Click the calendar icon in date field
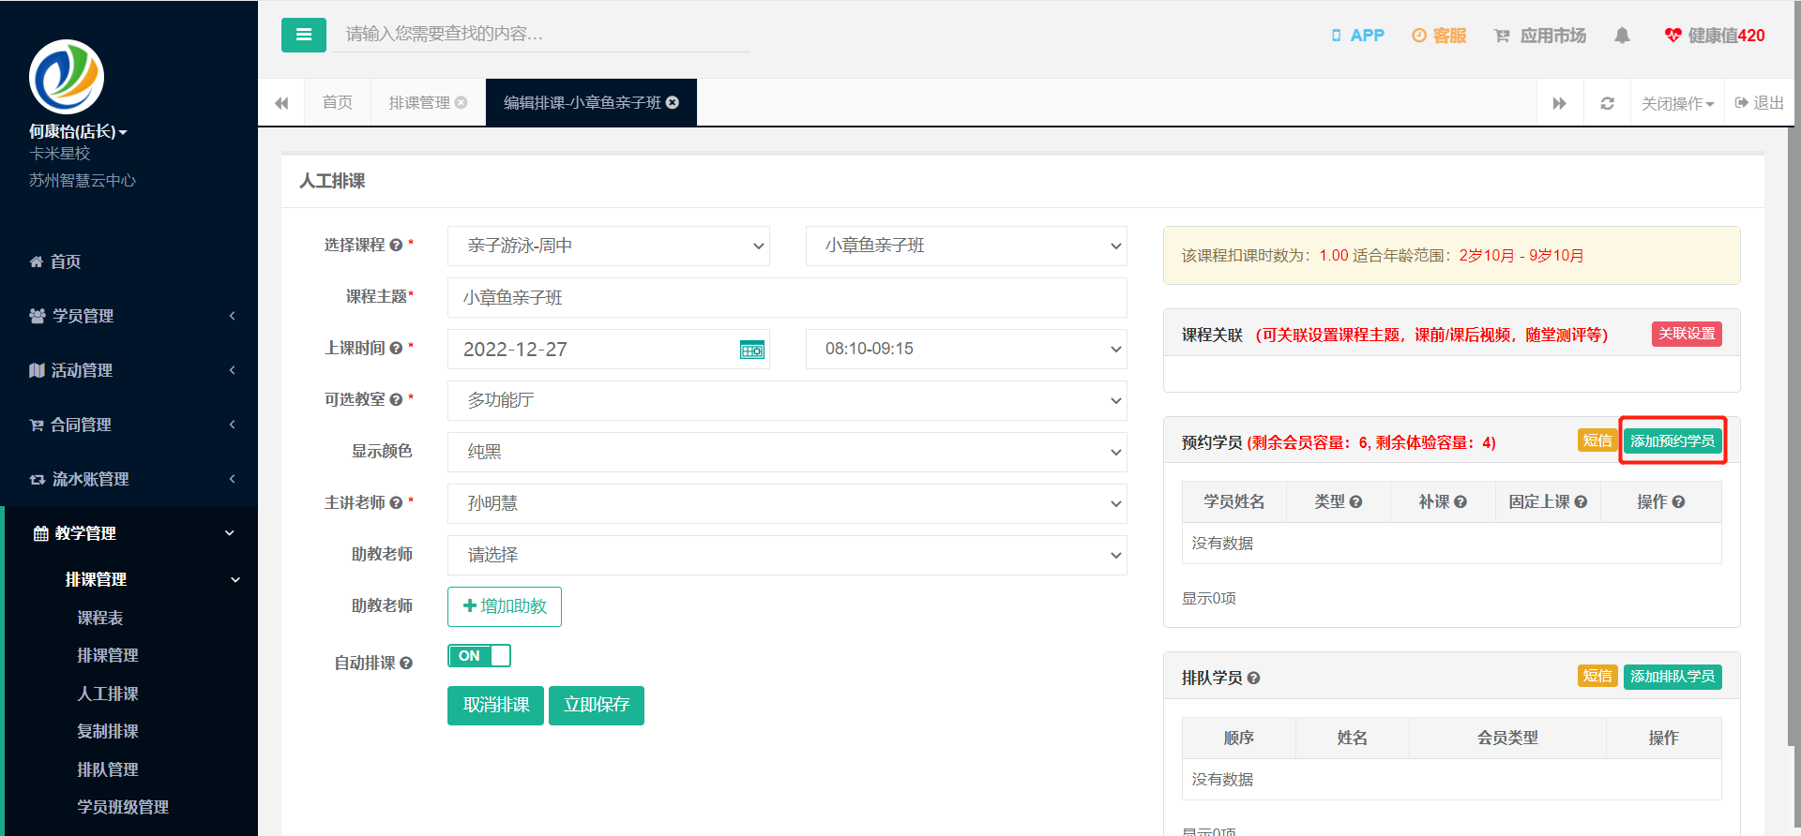This screenshot has height=836, width=1801. point(752,350)
